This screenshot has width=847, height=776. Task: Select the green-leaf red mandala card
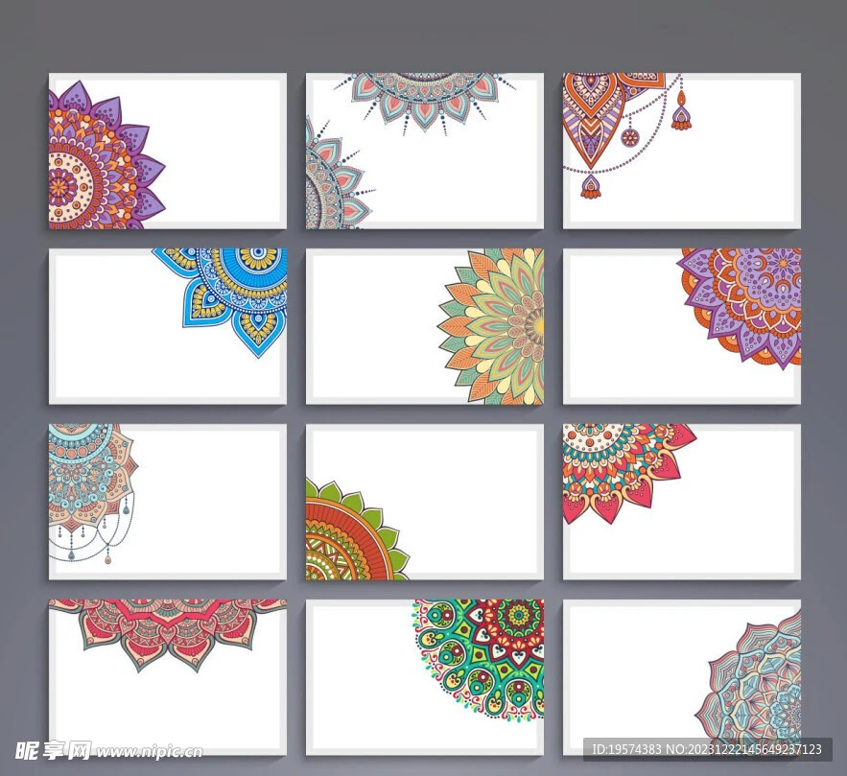(x=425, y=502)
